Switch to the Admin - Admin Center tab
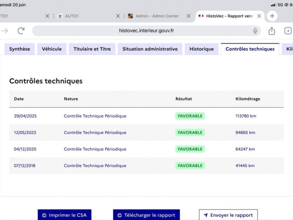Screen dimensions: 293x220 157,16
